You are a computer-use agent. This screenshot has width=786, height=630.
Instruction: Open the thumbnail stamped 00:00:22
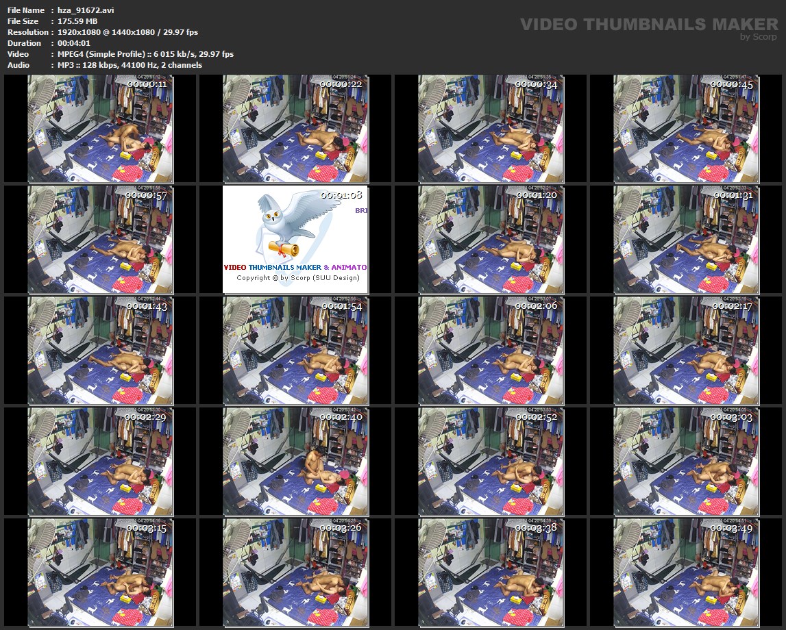(x=295, y=129)
